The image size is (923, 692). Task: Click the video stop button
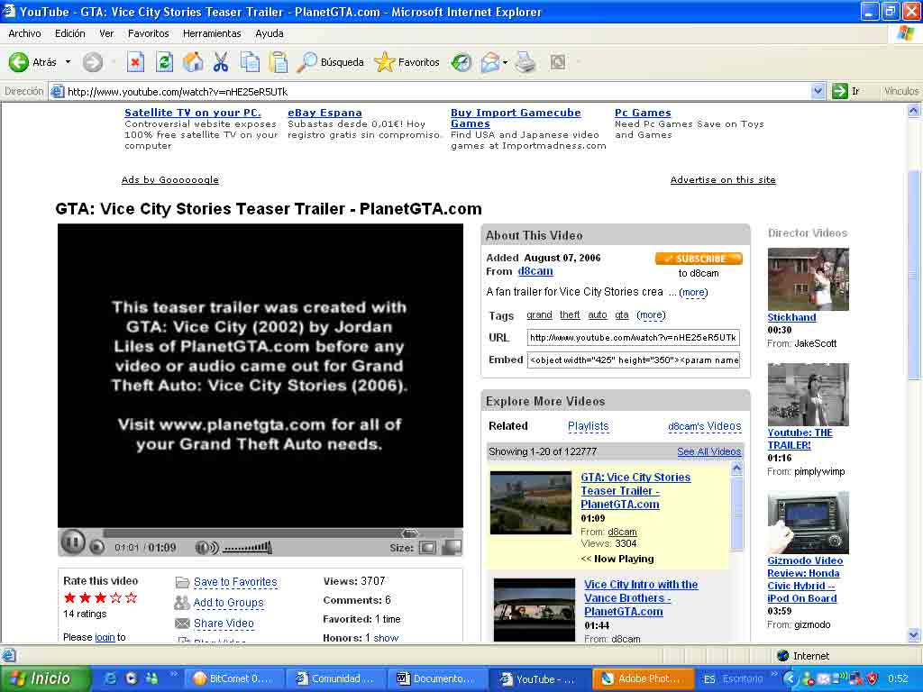[97, 547]
